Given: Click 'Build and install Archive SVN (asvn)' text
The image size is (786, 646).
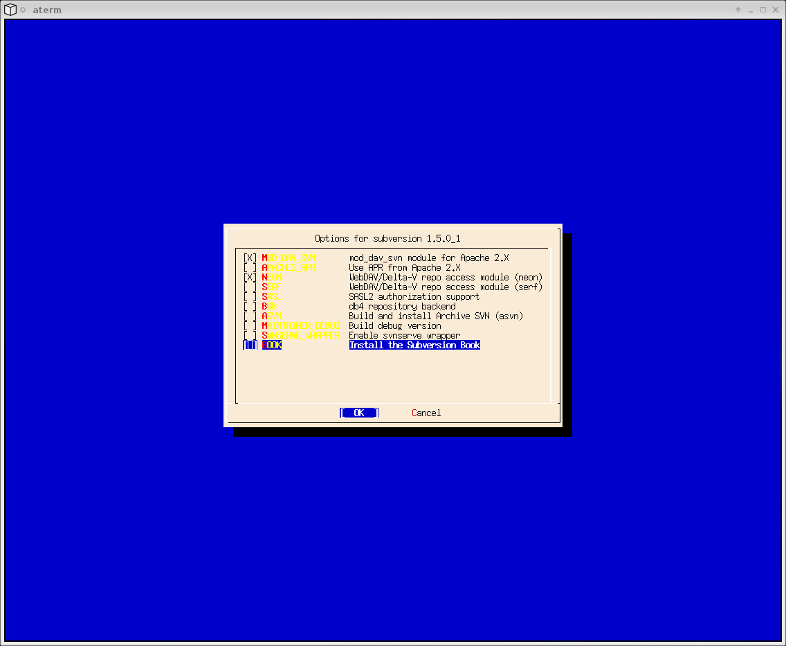Looking at the screenshot, I should click(x=436, y=316).
